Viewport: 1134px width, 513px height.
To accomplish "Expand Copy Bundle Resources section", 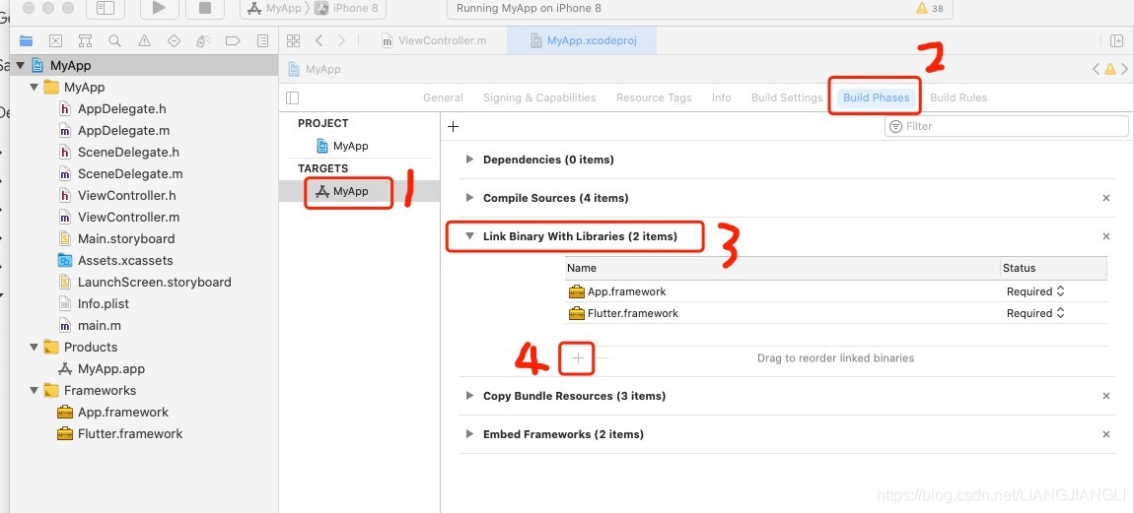I will [469, 395].
